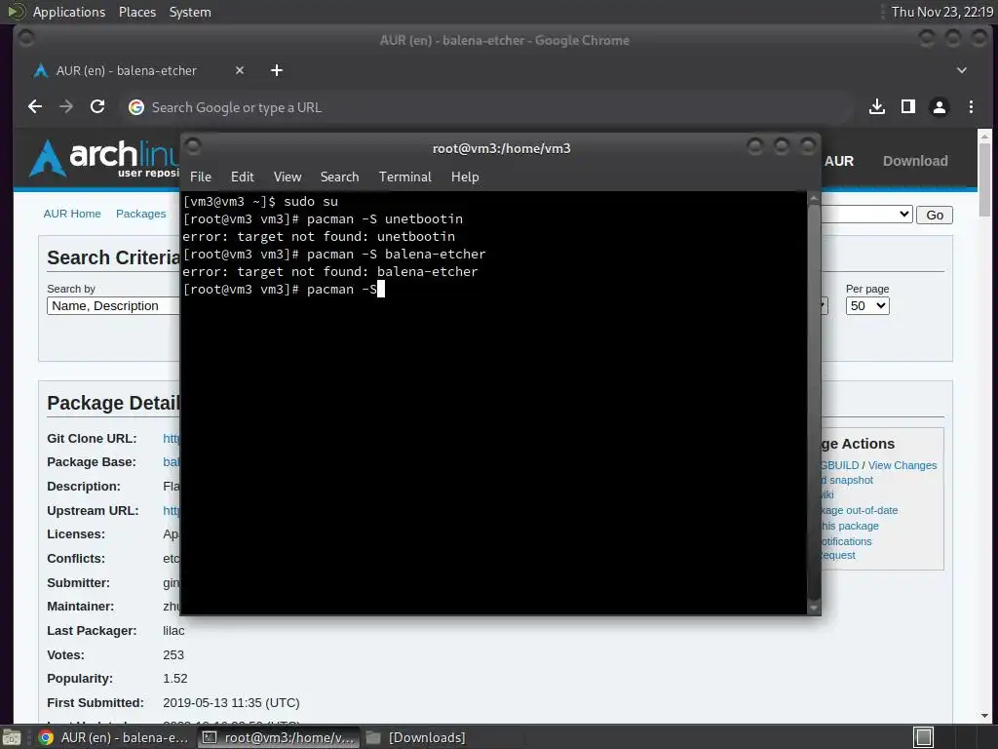Go back in Chrome browser
This screenshot has height=749, width=998.
coord(35,107)
